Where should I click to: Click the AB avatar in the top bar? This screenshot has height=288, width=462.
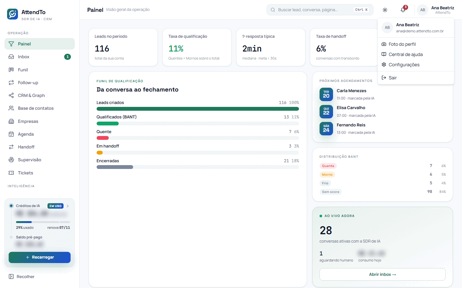point(423,10)
